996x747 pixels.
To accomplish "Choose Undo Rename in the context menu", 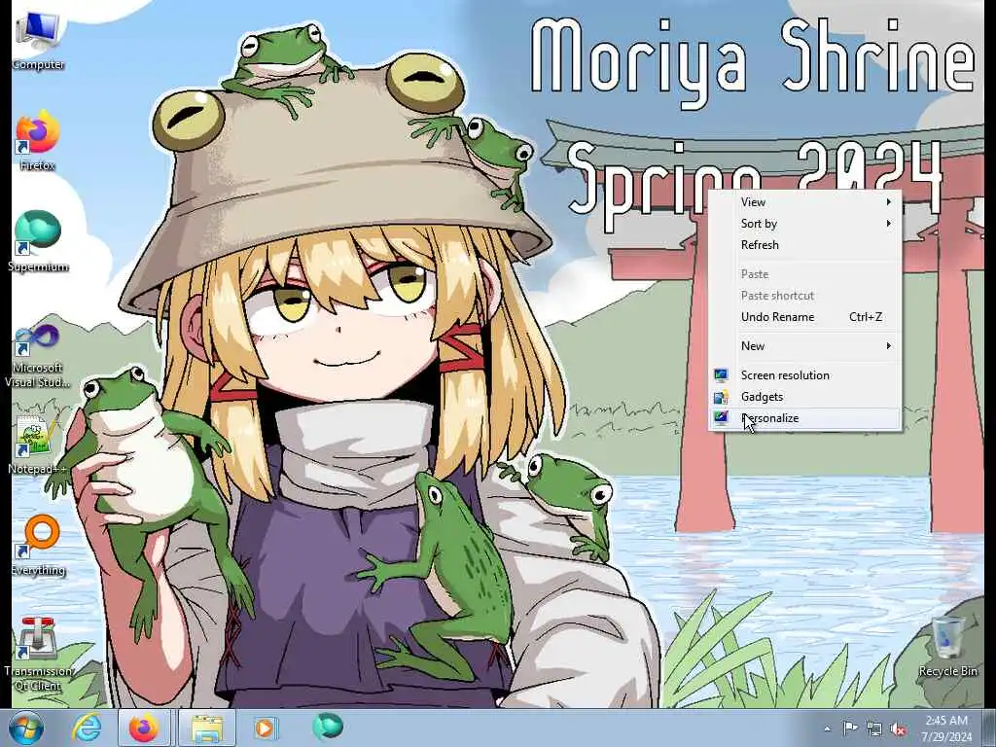I will pos(804,317).
